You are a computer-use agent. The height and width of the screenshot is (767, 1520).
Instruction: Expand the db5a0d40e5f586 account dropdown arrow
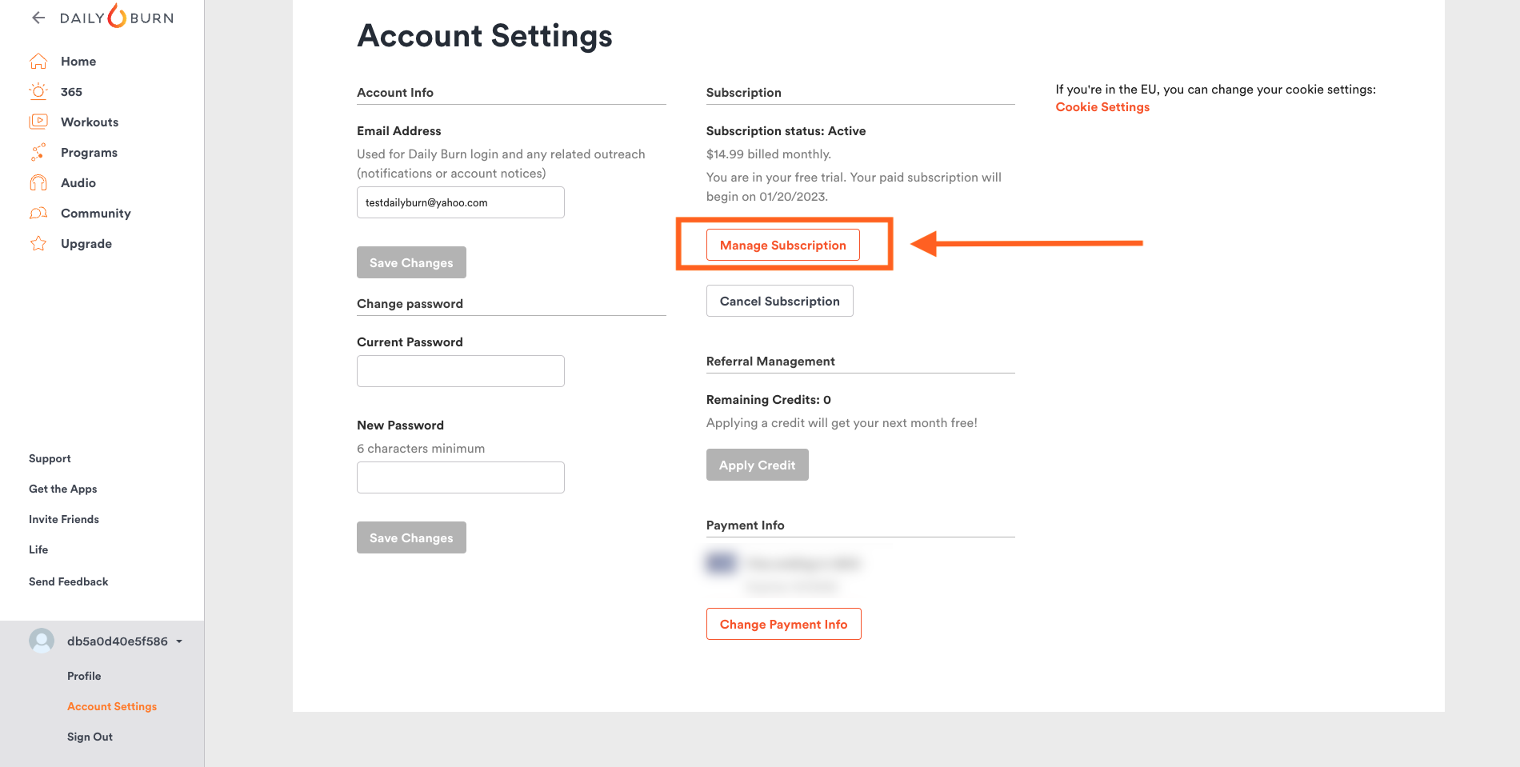(179, 641)
